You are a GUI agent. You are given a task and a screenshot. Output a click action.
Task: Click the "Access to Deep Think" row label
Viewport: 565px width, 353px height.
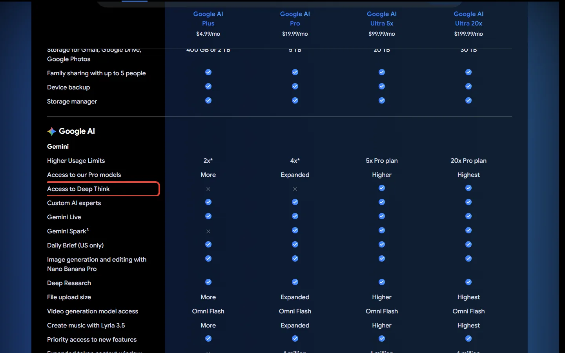(78, 189)
